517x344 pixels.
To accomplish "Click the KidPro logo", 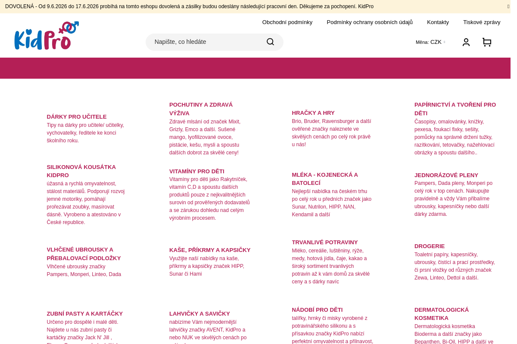I will (x=47, y=36).
